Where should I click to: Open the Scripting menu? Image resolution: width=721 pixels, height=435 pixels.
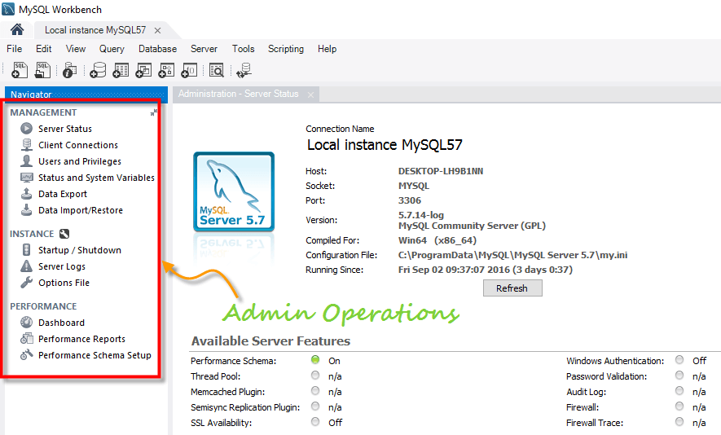(x=286, y=49)
